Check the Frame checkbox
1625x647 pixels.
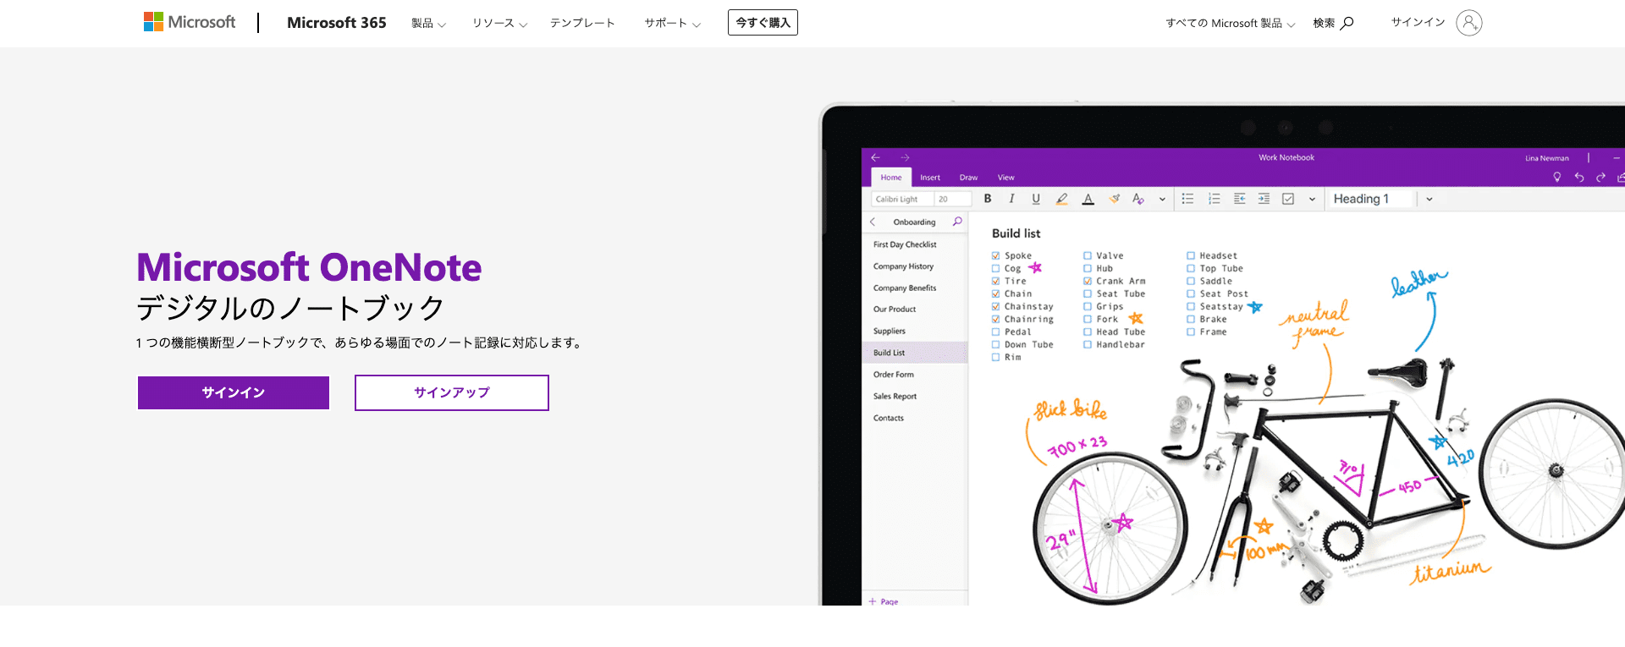1191,332
